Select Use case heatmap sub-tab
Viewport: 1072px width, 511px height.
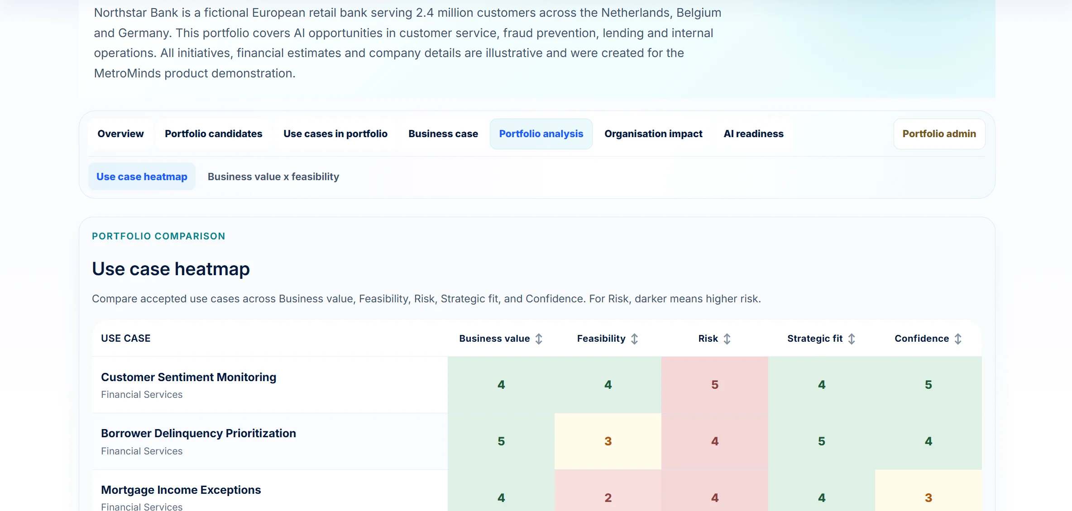(142, 177)
